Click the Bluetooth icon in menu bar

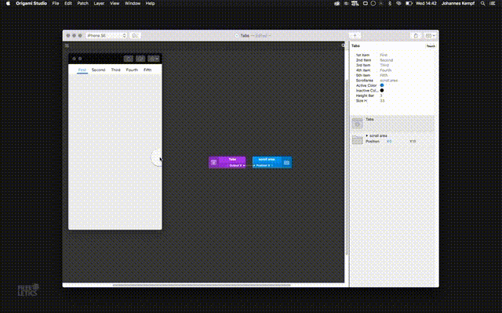[390, 3]
